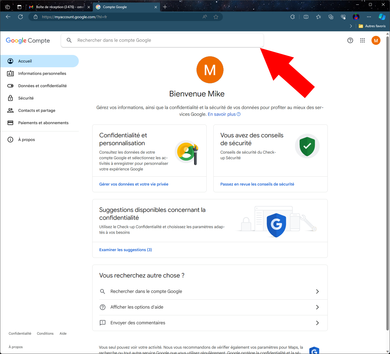This screenshot has height=354, width=390.
Task: Open Contacts et partage section
Action: [x=39, y=110]
